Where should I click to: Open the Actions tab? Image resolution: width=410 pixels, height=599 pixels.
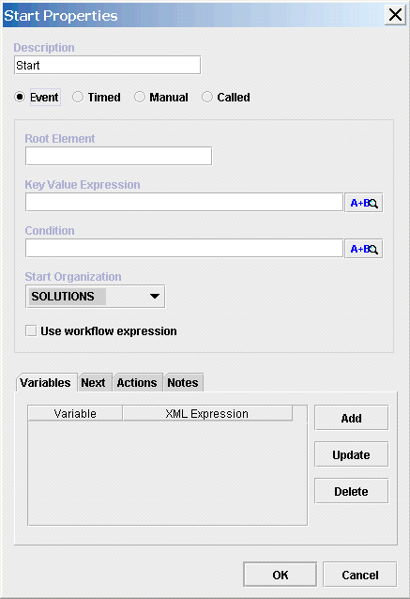137,383
